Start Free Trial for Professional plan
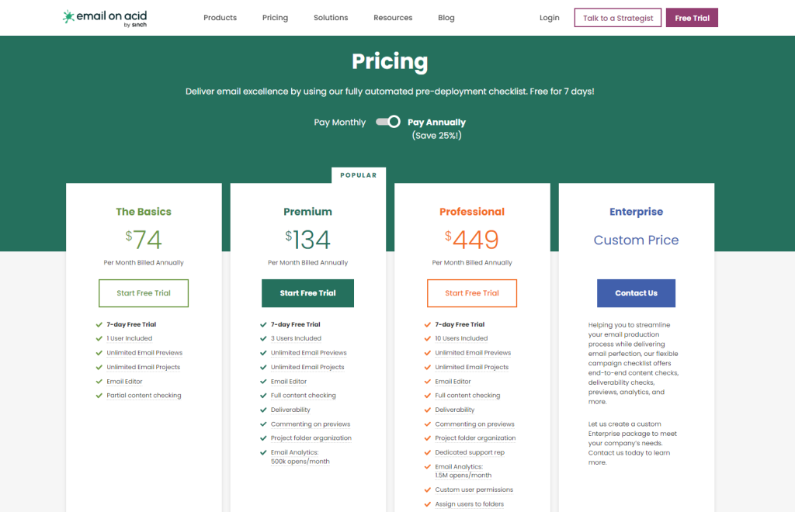The height and width of the screenshot is (512, 795). [472, 292]
